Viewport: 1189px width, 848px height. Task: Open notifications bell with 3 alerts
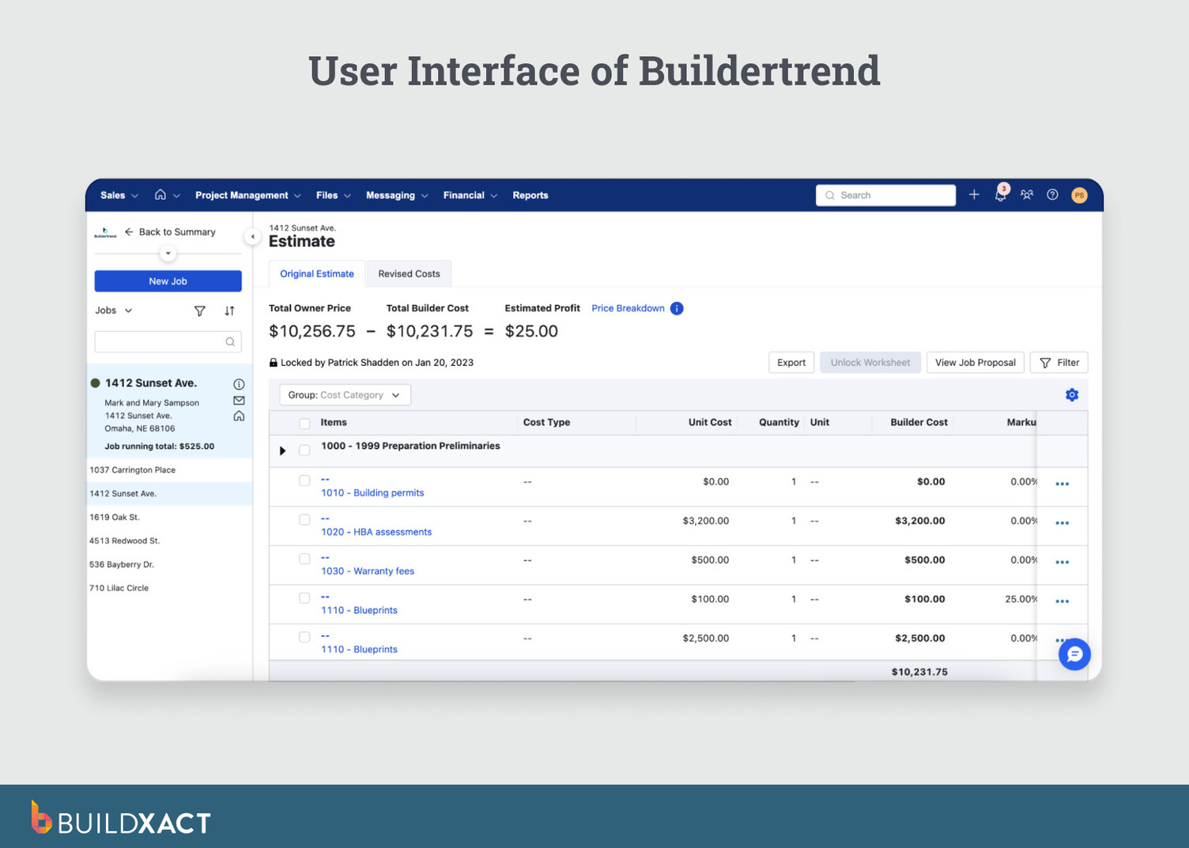pyautogui.click(x=999, y=195)
